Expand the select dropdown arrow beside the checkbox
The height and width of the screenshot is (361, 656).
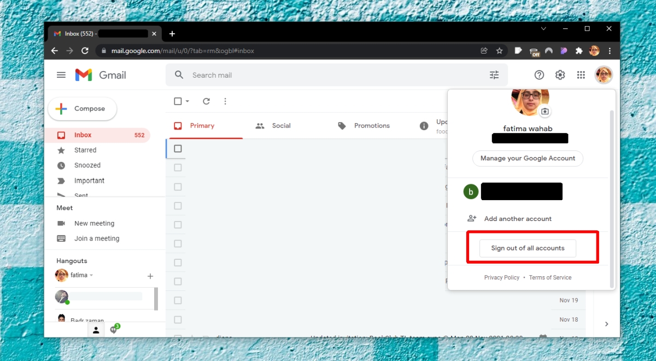click(188, 101)
